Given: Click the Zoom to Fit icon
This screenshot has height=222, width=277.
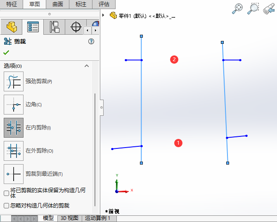Looking at the screenshot, I should point(237,9).
